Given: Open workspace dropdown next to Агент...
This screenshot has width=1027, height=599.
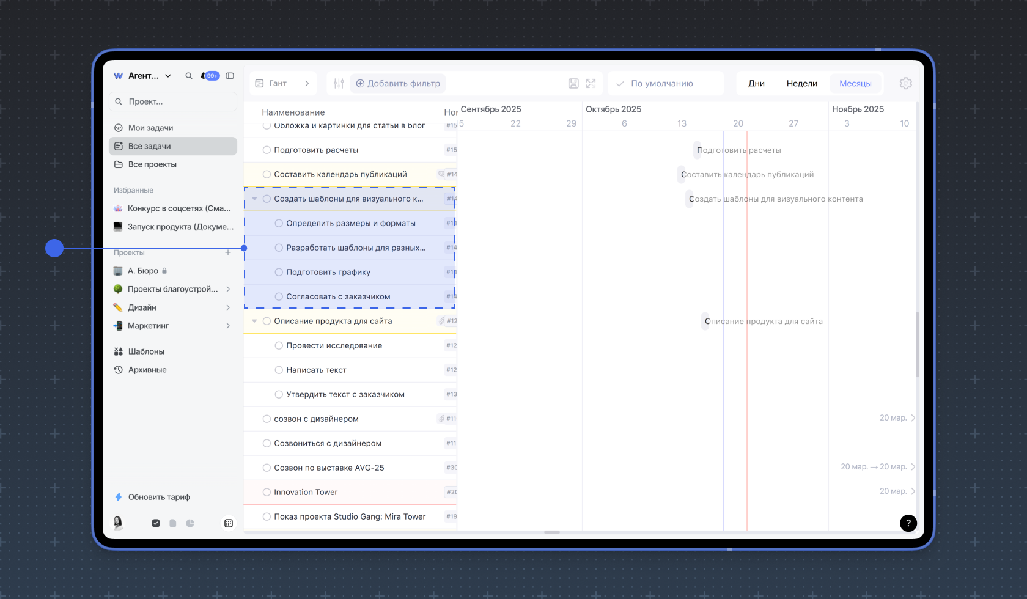Looking at the screenshot, I should click(x=168, y=76).
